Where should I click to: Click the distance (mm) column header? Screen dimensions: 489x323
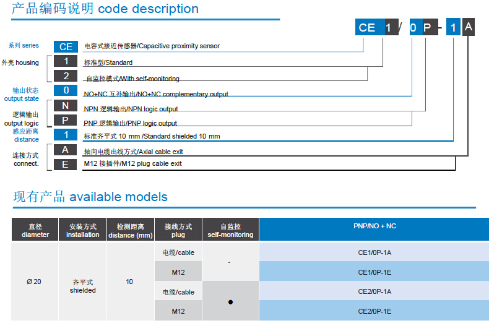point(130,230)
